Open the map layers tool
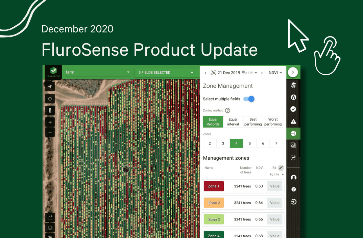The height and width of the screenshot is (238, 363). [x=50, y=228]
